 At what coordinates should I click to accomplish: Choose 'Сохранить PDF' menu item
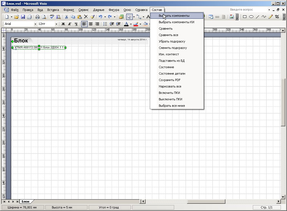(x=177, y=80)
